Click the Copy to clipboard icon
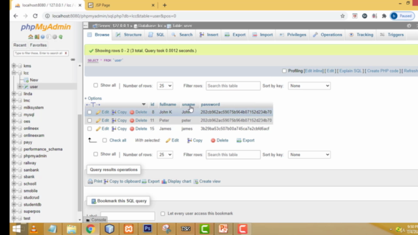Image resolution: width=418 pixels, height=235 pixels. click(x=106, y=181)
